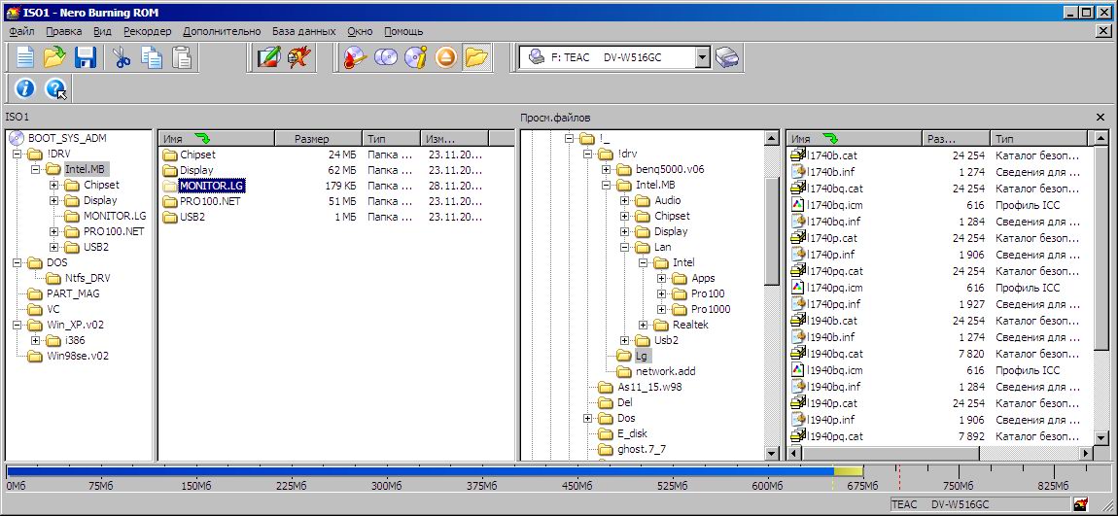
Task: Expand the PRO100.NET folder in tree
Action: (x=54, y=231)
